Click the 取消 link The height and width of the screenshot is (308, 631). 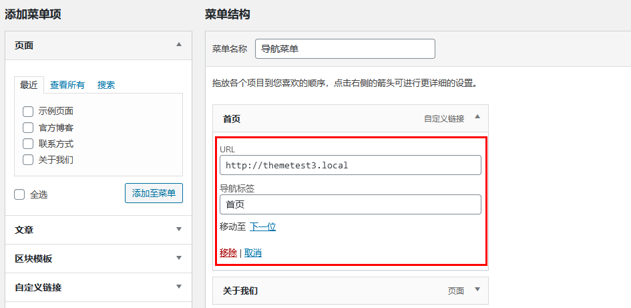tap(253, 253)
